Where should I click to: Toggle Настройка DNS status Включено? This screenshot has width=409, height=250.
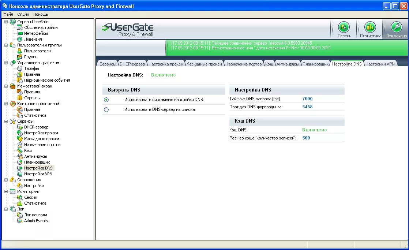point(163,75)
